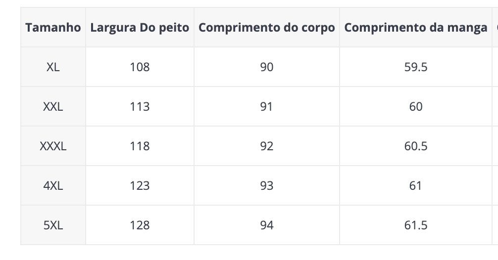Select body length value 92

(x=267, y=146)
